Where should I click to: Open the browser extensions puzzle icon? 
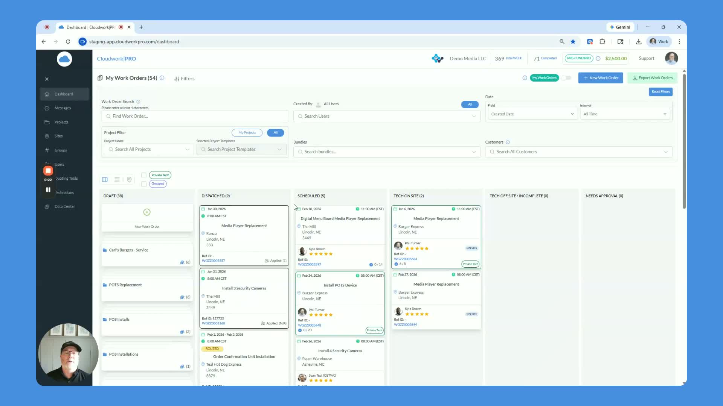[602, 42]
